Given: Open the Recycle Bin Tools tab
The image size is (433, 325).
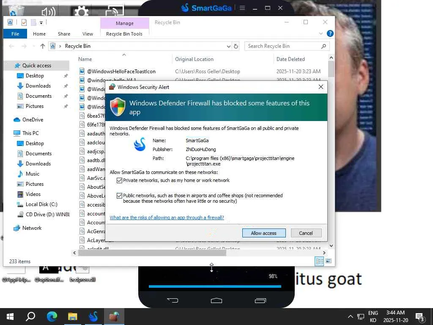Looking at the screenshot, I should click(x=124, y=34).
